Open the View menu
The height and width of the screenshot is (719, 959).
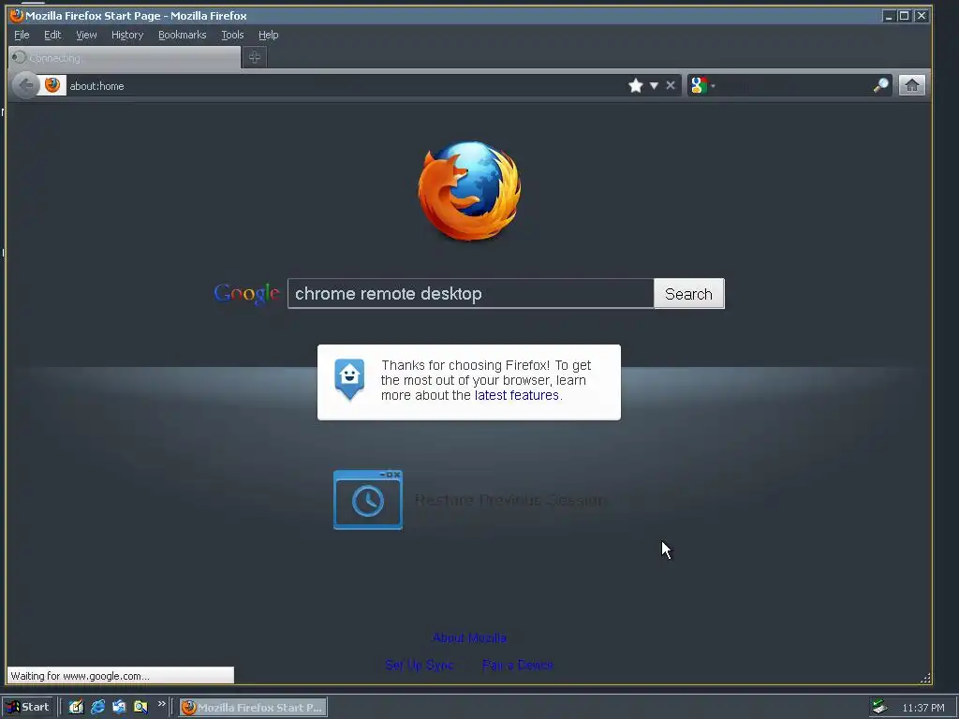point(86,35)
